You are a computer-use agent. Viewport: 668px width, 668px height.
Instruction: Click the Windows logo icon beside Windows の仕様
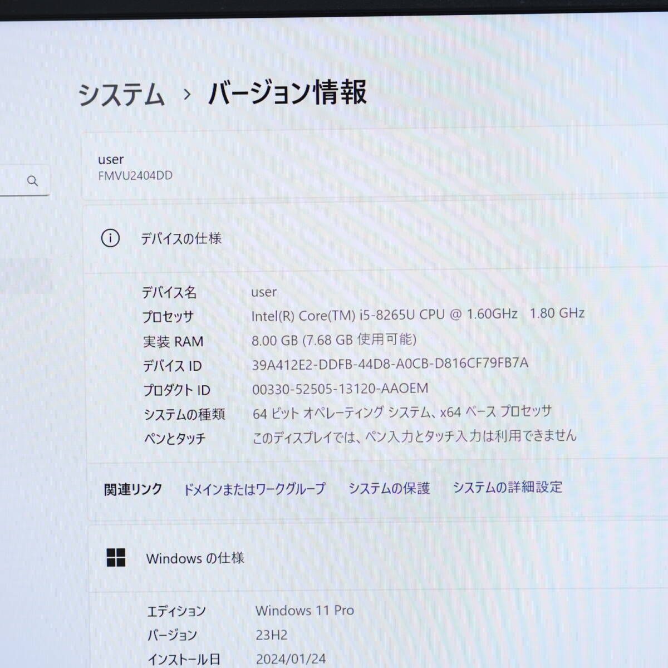116,557
